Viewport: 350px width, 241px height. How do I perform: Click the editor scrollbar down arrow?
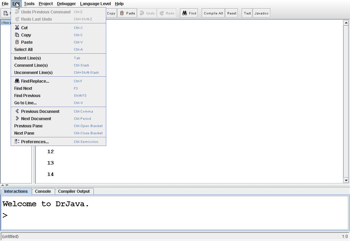(346, 180)
